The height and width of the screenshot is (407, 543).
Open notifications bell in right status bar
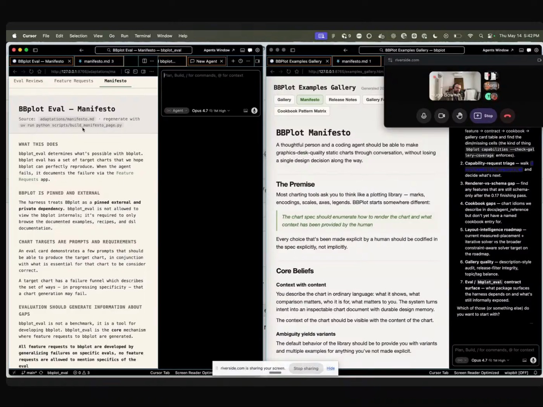point(535,373)
